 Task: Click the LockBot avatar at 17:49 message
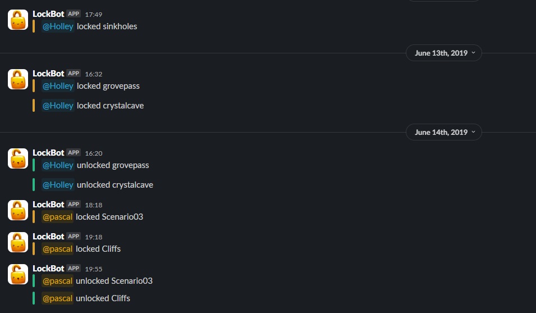(x=18, y=20)
